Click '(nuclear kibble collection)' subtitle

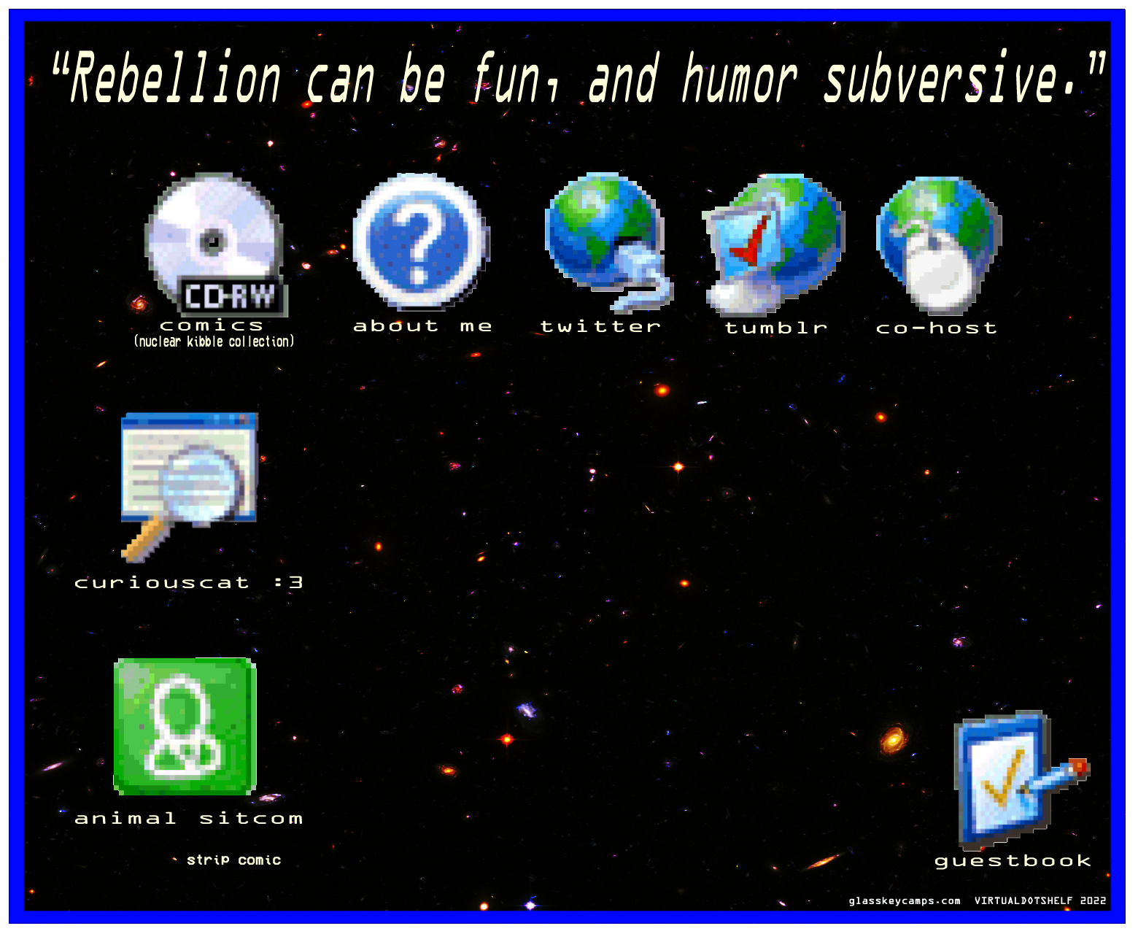click(214, 341)
